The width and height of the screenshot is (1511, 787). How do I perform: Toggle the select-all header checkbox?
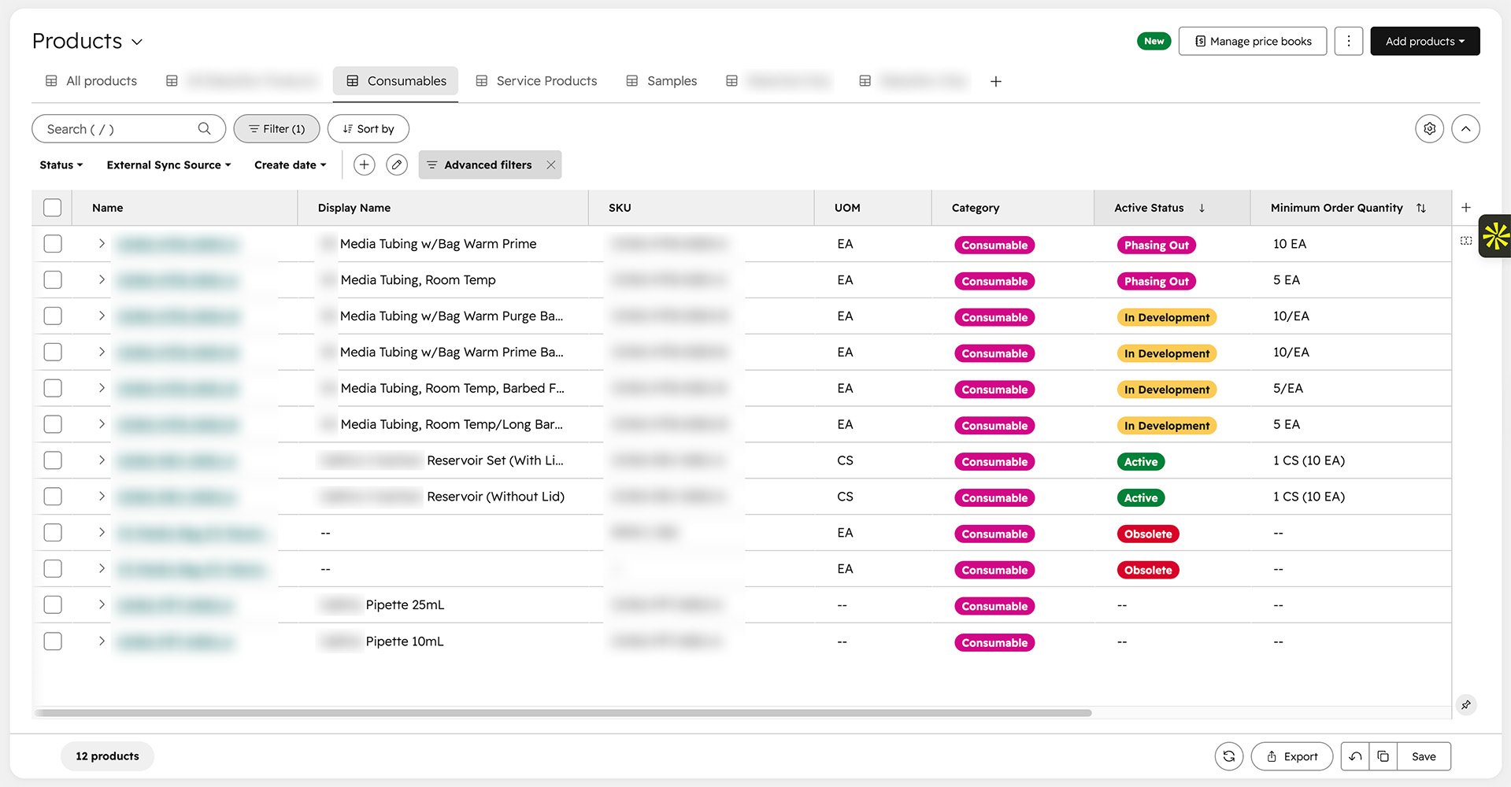pyautogui.click(x=53, y=208)
